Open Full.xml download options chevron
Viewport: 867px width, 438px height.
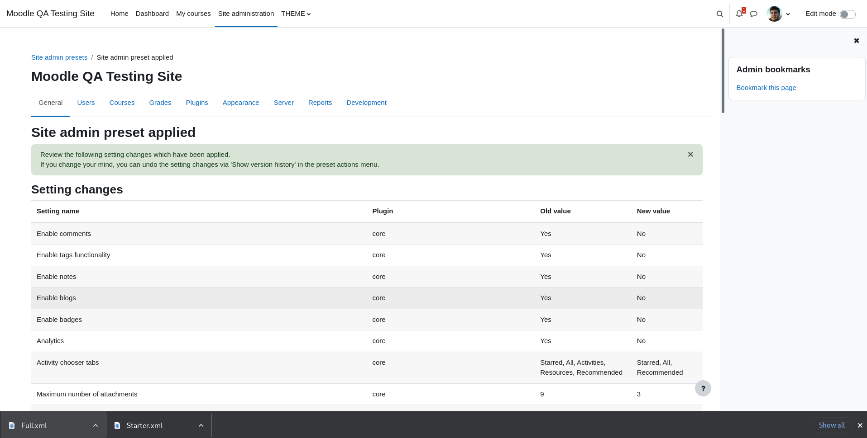tap(96, 425)
